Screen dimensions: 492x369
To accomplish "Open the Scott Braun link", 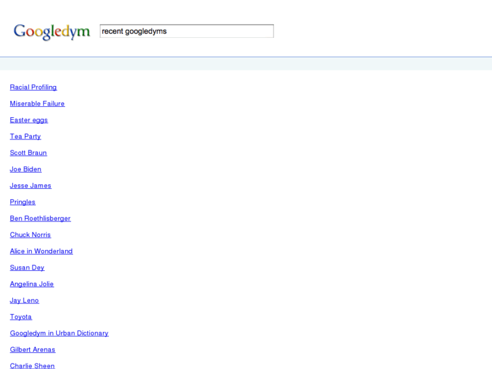I will (x=28, y=153).
